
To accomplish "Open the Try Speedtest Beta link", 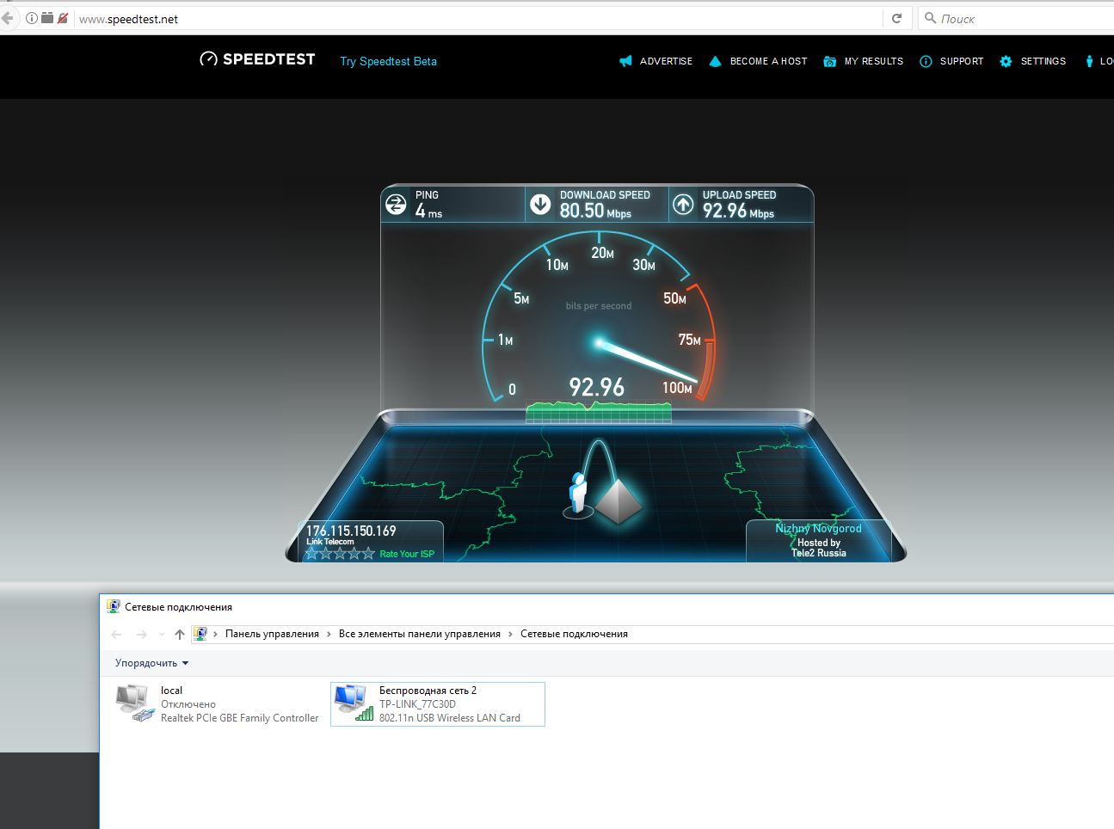I will coord(388,61).
